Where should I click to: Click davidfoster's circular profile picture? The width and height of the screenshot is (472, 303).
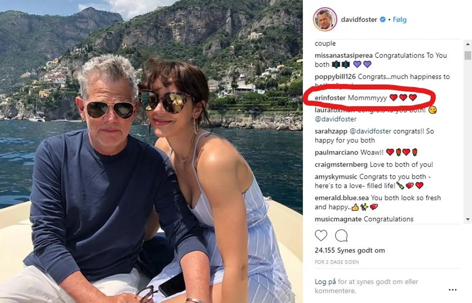click(x=324, y=19)
